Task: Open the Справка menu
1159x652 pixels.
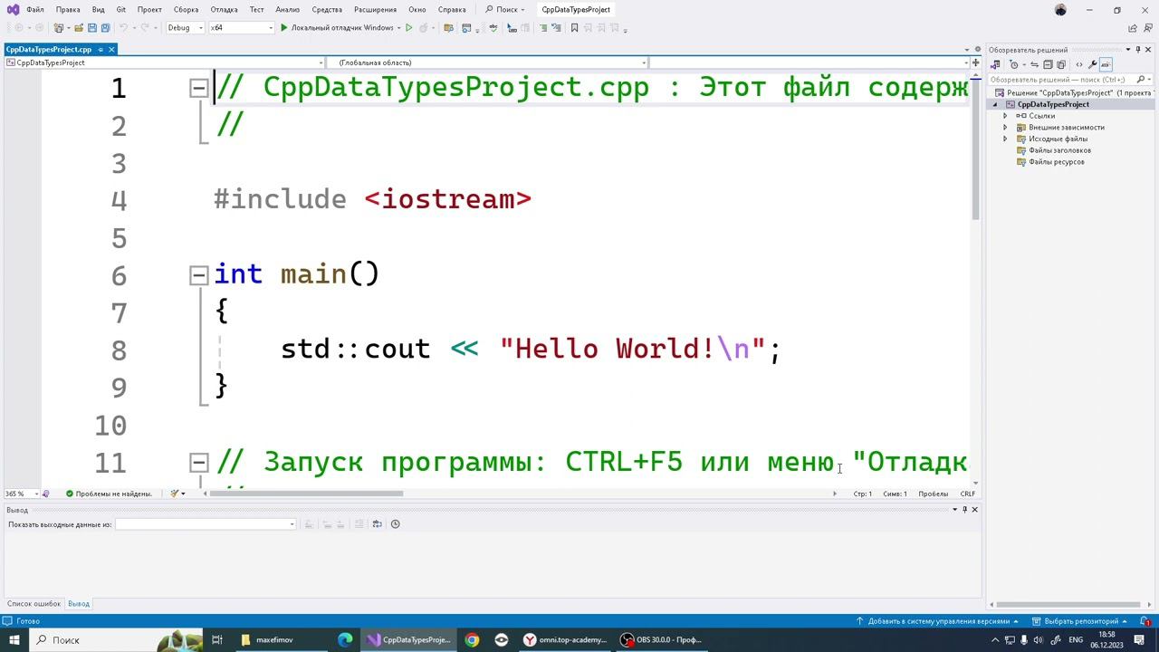Action: (452, 10)
